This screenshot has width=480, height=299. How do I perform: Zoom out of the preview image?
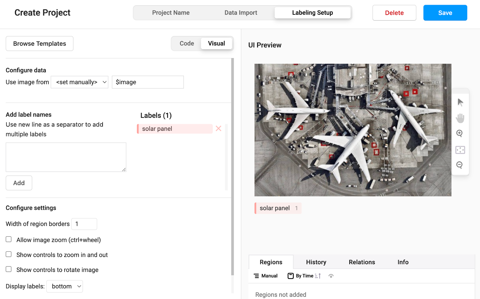pos(460,165)
